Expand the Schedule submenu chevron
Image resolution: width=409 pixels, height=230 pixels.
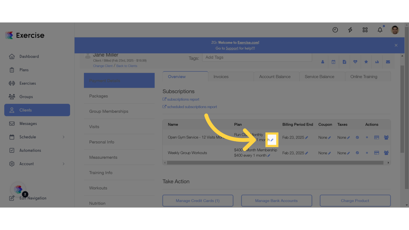(x=63, y=137)
